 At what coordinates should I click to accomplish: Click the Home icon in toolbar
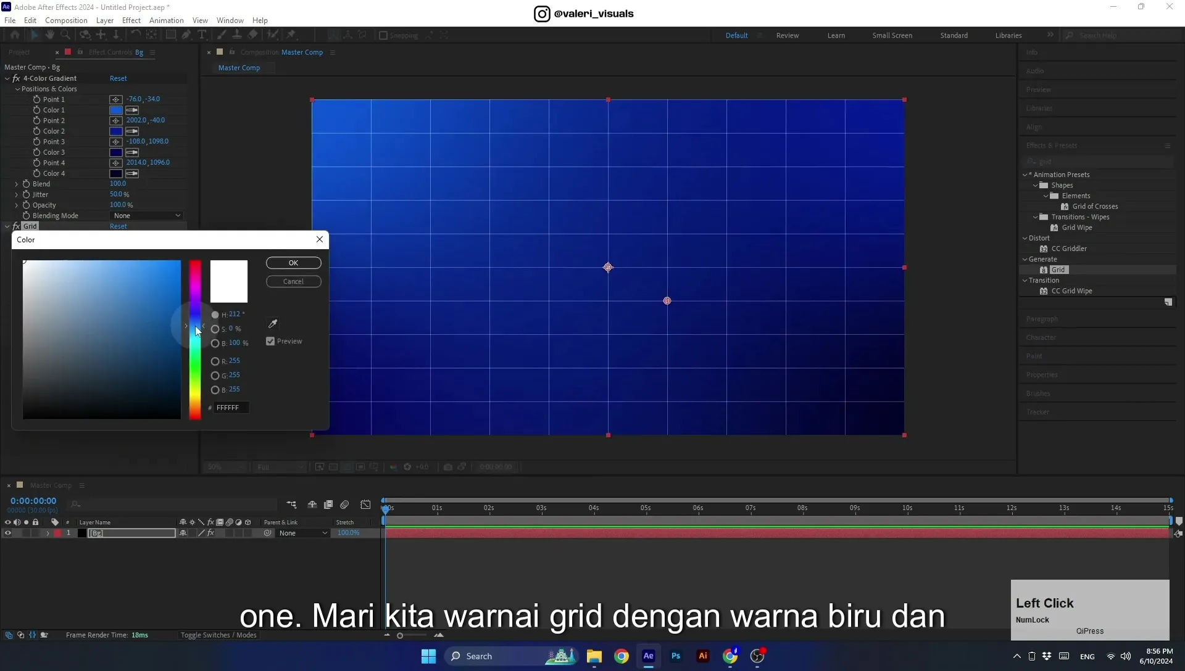[15, 35]
